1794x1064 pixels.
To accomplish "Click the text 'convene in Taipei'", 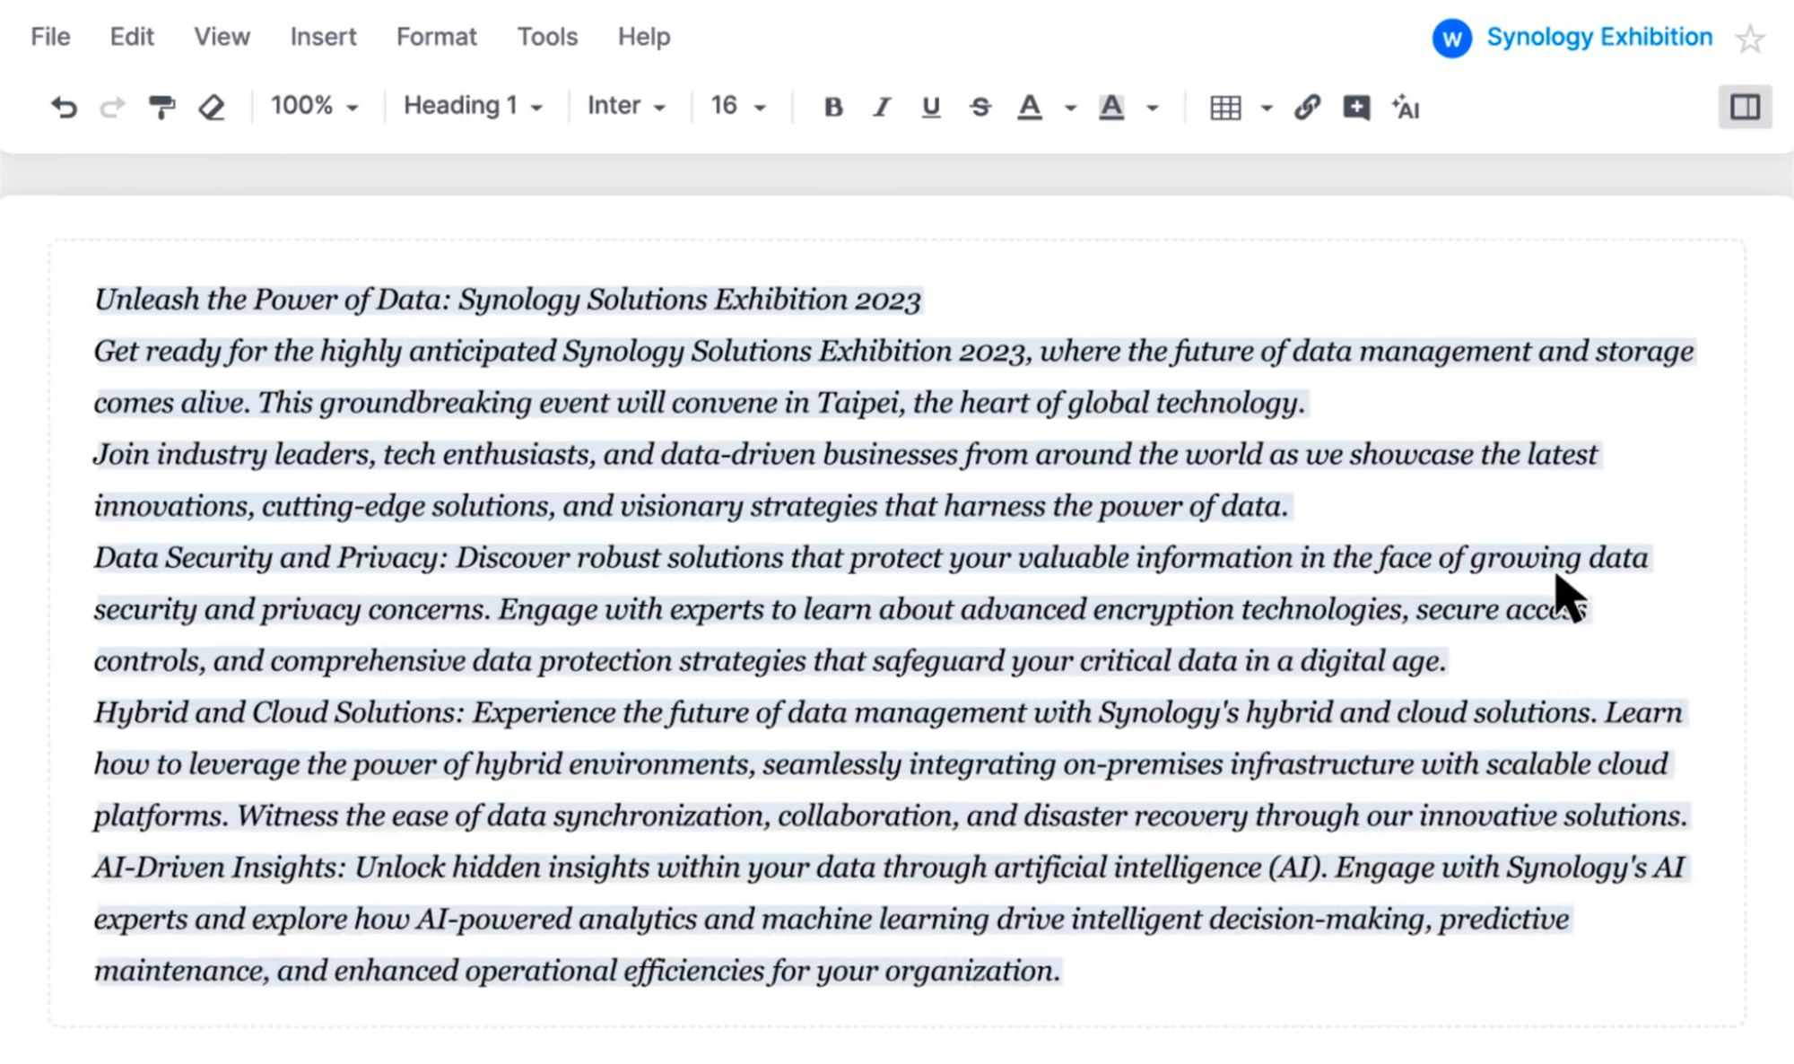I will (786, 403).
